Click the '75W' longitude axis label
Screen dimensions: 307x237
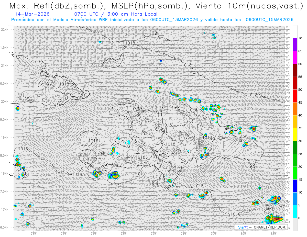(x=63, y=233)
